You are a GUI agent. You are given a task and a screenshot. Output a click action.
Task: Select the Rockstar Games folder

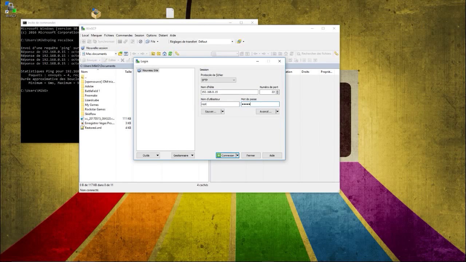point(95,110)
